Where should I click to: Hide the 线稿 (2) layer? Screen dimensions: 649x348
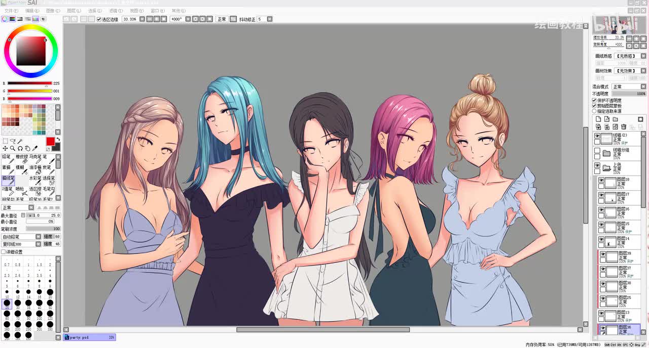pyautogui.click(x=597, y=136)
